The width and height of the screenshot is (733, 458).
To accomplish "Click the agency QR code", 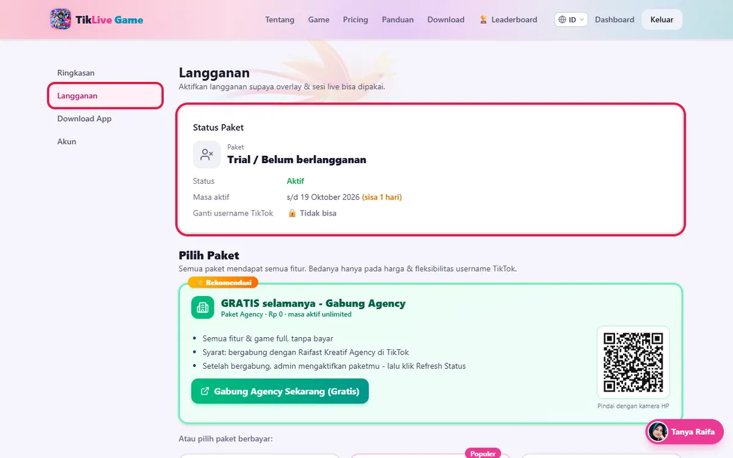I will click(633, 362).
